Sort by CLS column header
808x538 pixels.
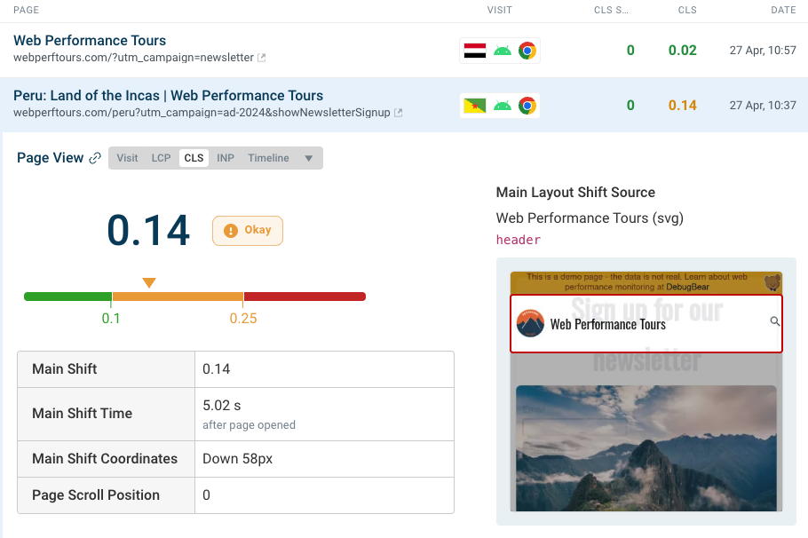pyautogui.click(x=687, y=11)
